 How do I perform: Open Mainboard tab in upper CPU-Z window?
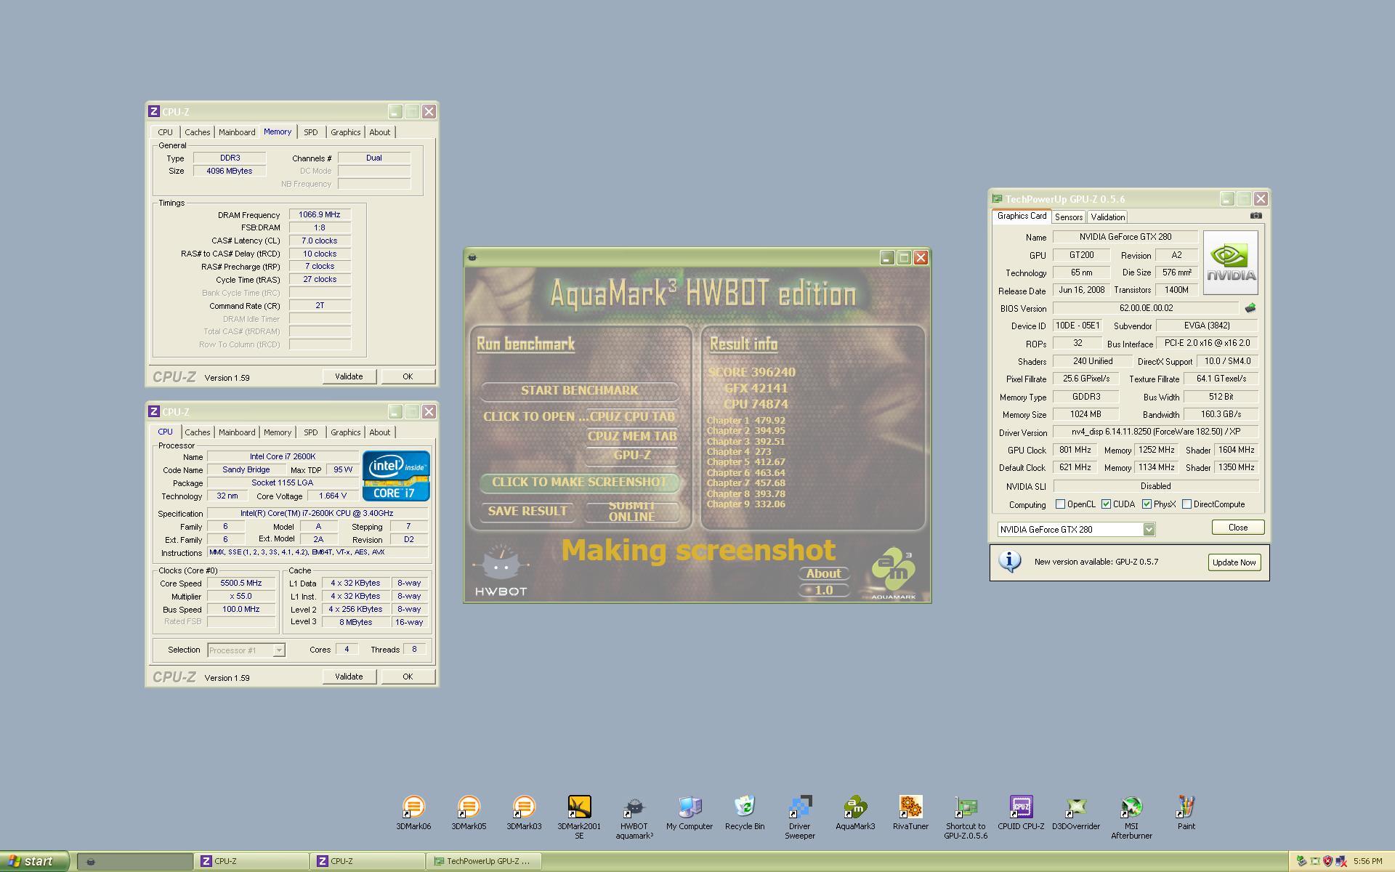point(237,132)
